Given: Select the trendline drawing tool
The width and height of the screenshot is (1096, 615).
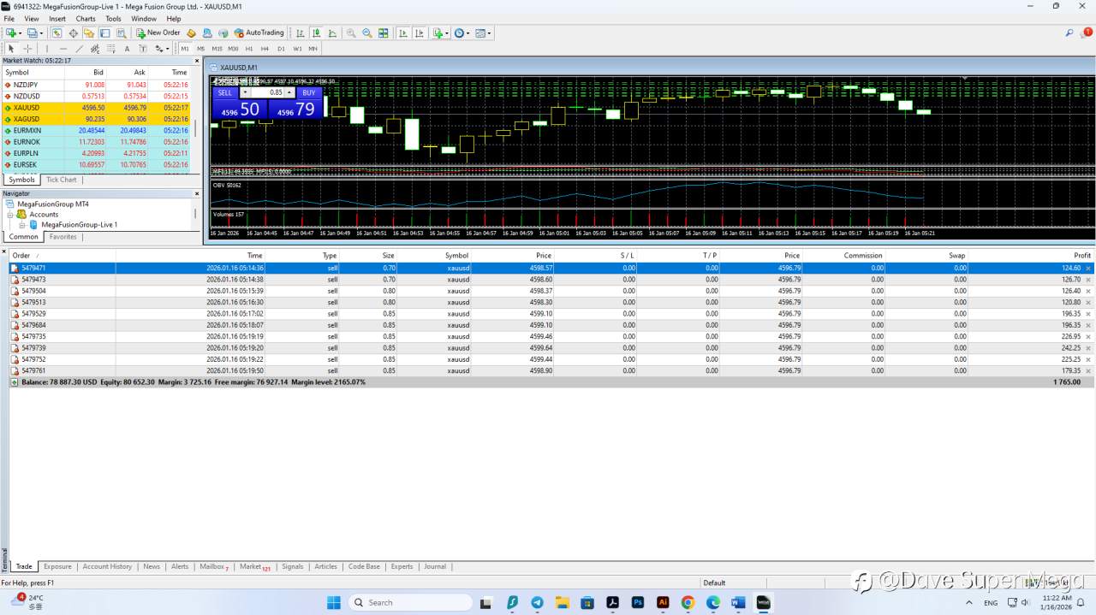Looking at the screenshot, I should click(78, 49).
